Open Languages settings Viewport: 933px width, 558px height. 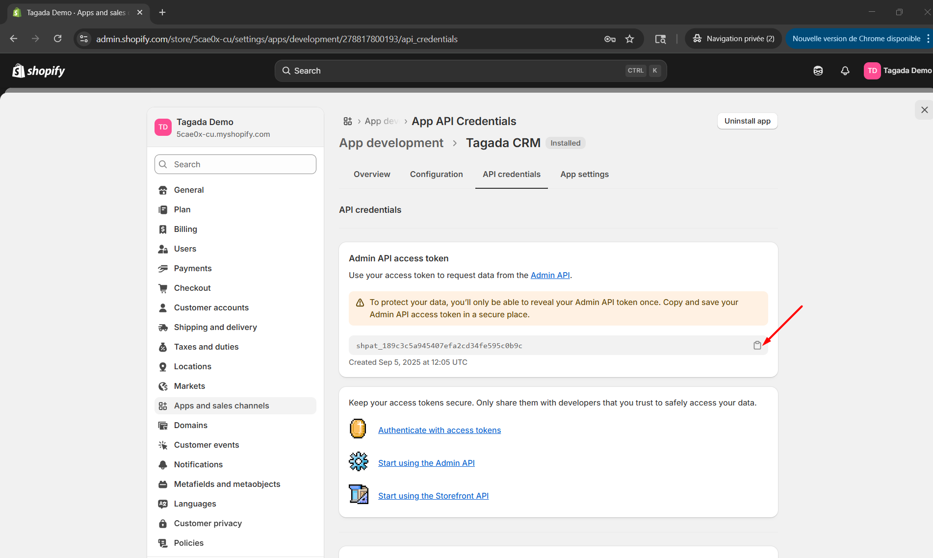pyautogui.click(x=235, y=504)
